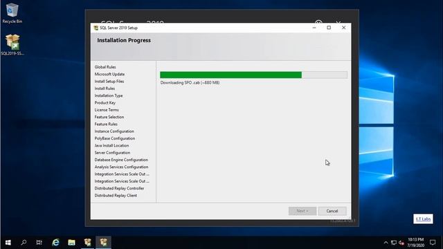Click the Installation Progress heading
Viewport: 443px width, 249px height.
[x=124, y=40]
